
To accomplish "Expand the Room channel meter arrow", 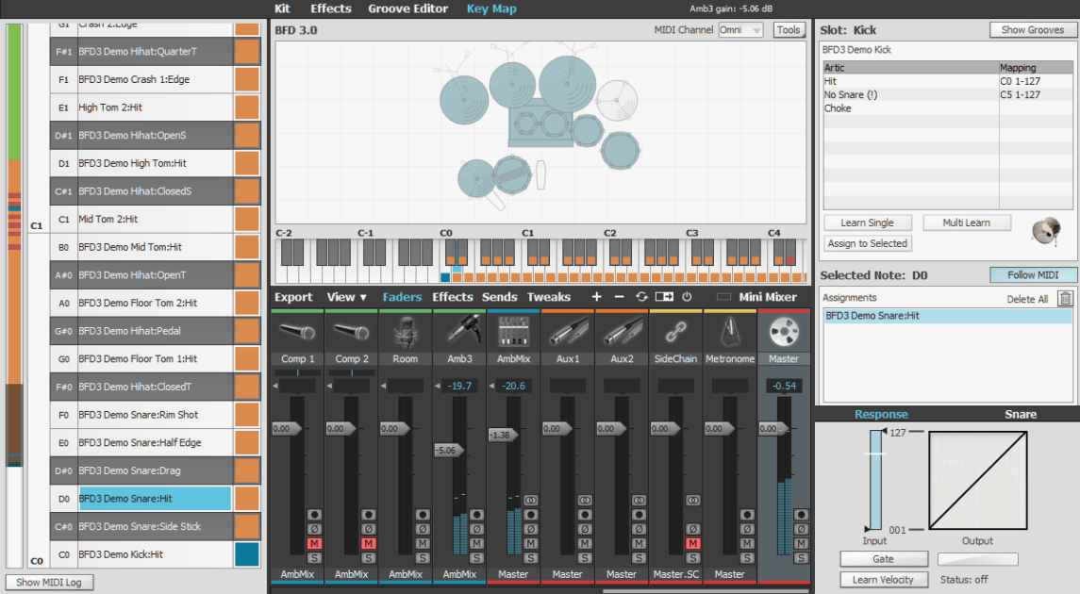I will click(x=384, y=387).
